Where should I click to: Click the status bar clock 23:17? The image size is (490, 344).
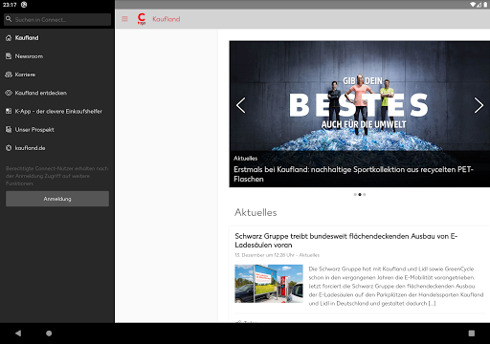[10, 5]
